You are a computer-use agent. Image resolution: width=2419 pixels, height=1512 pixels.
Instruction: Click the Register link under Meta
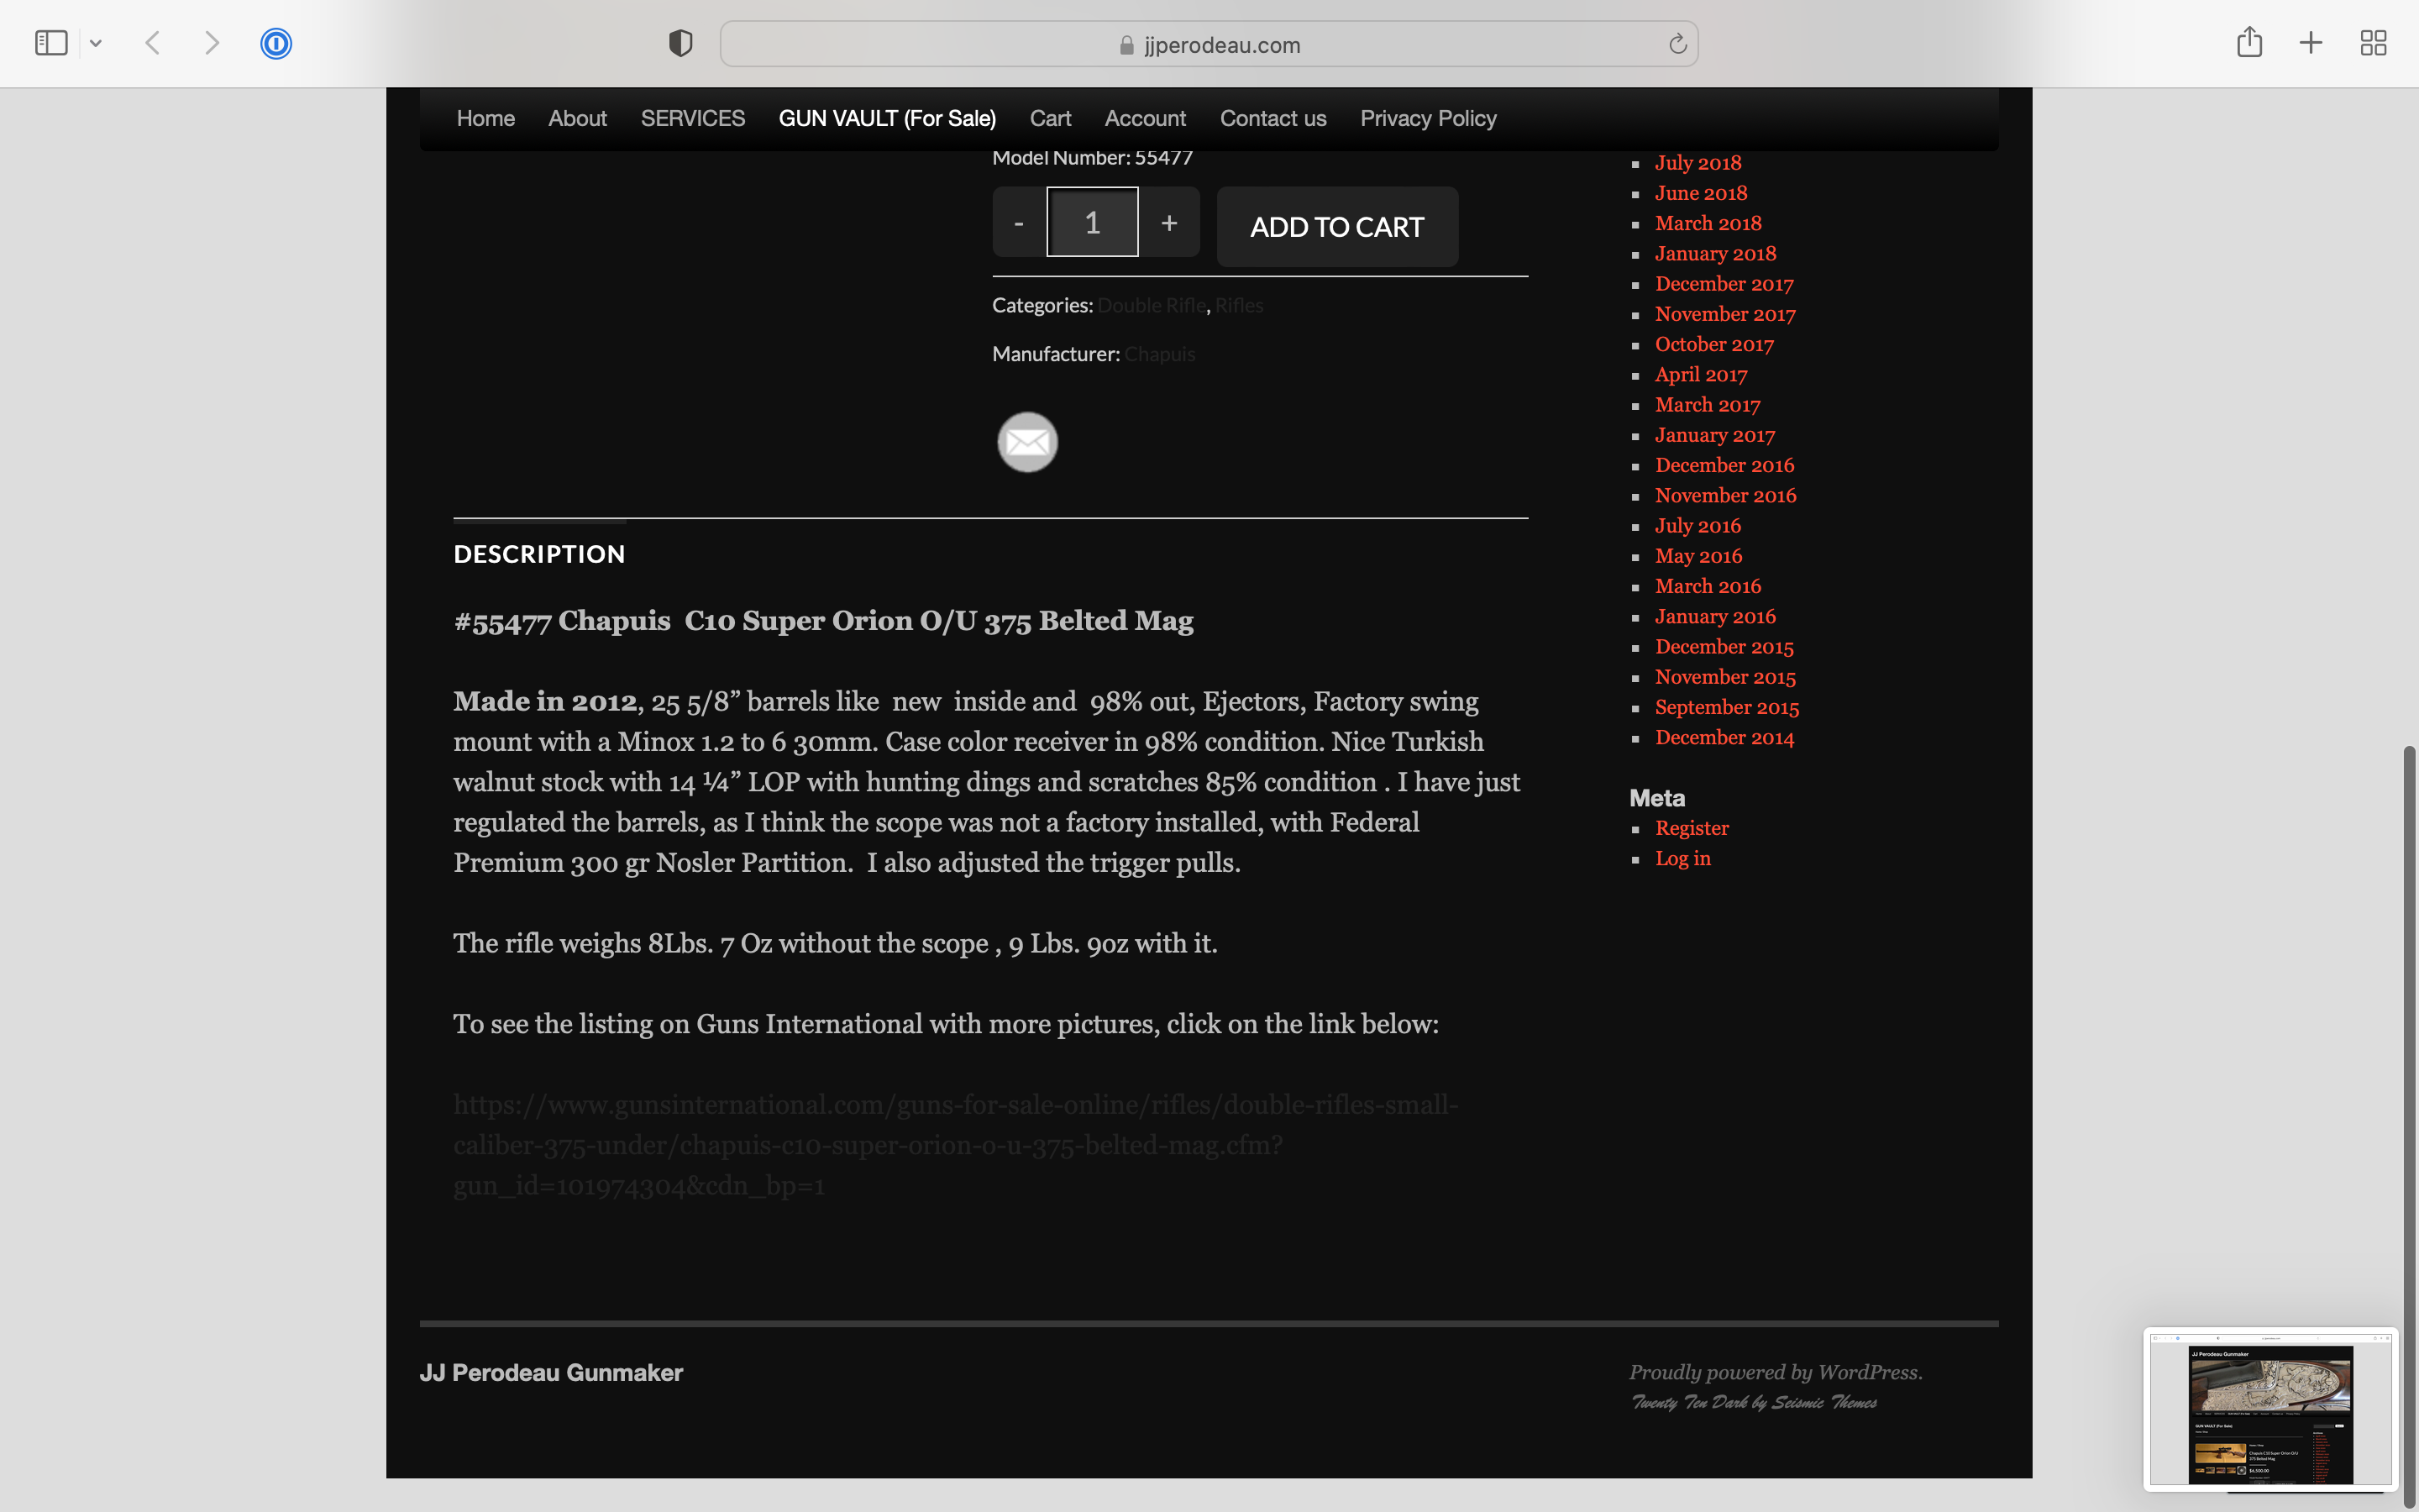click(1692, 828)
